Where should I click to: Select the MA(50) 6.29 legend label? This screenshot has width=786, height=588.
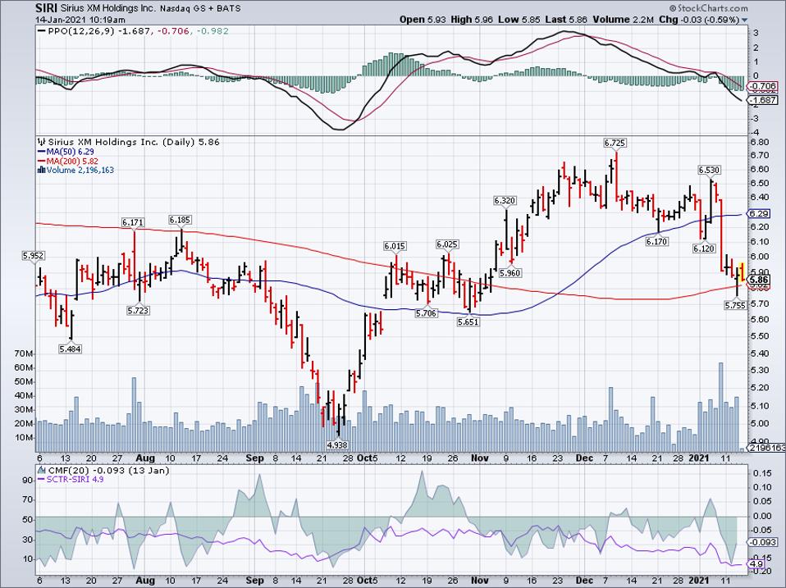71,151
